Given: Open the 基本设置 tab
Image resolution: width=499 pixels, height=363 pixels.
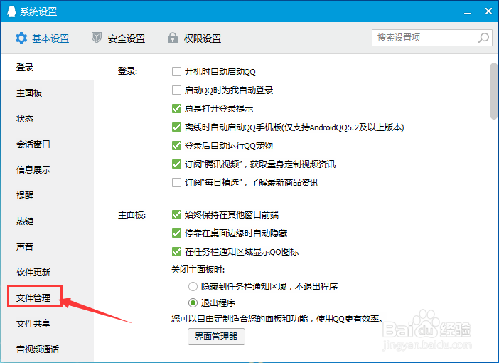Looking at the screenshot, I should (43, 38).
